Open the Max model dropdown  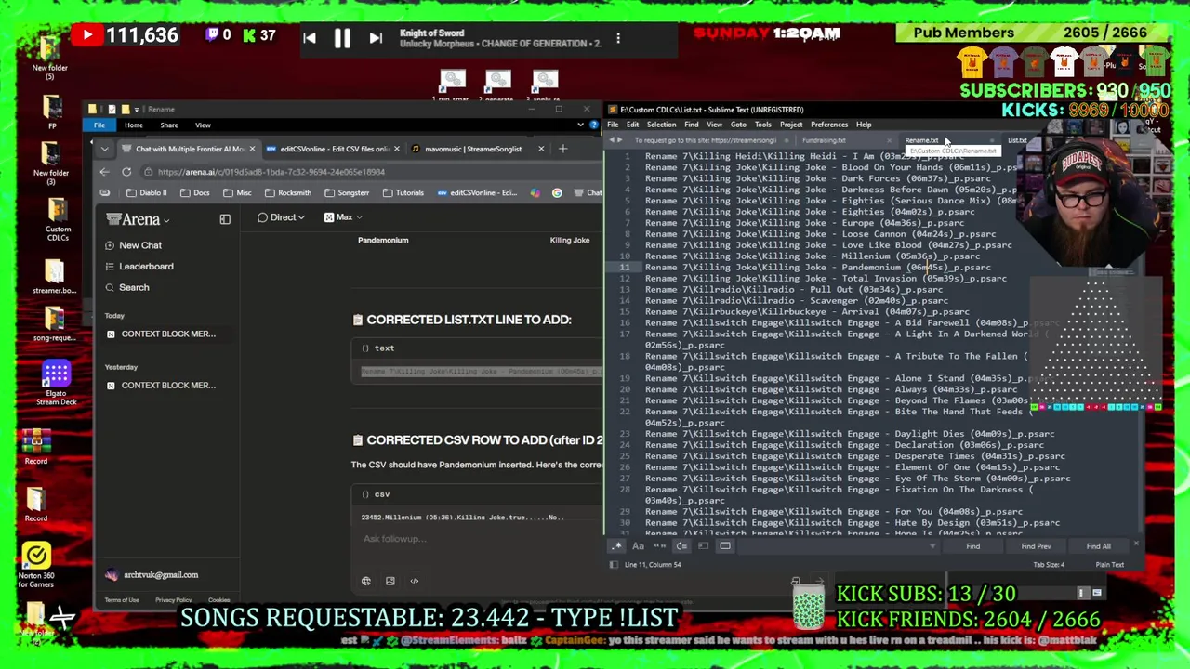343,216
